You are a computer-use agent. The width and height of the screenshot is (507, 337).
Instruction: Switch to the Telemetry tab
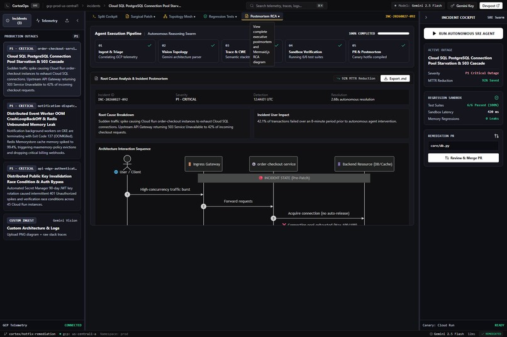47,21
